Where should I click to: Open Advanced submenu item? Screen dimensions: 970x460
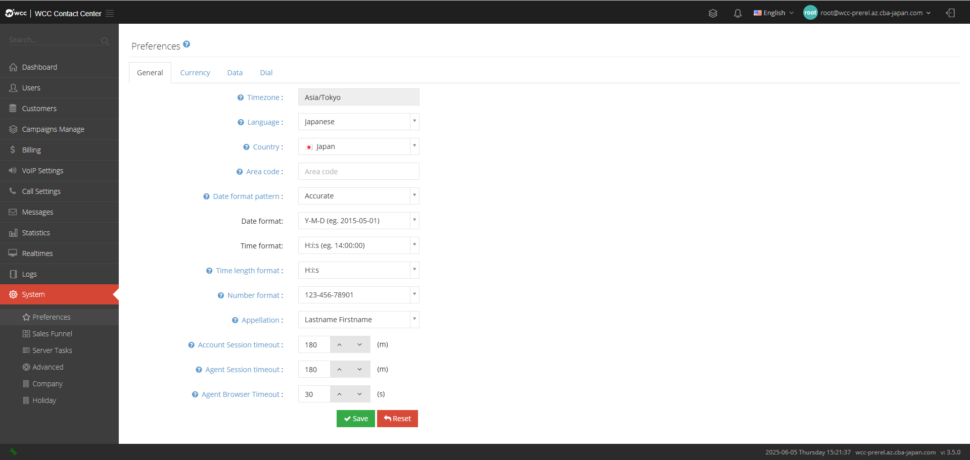click(59, 367)
